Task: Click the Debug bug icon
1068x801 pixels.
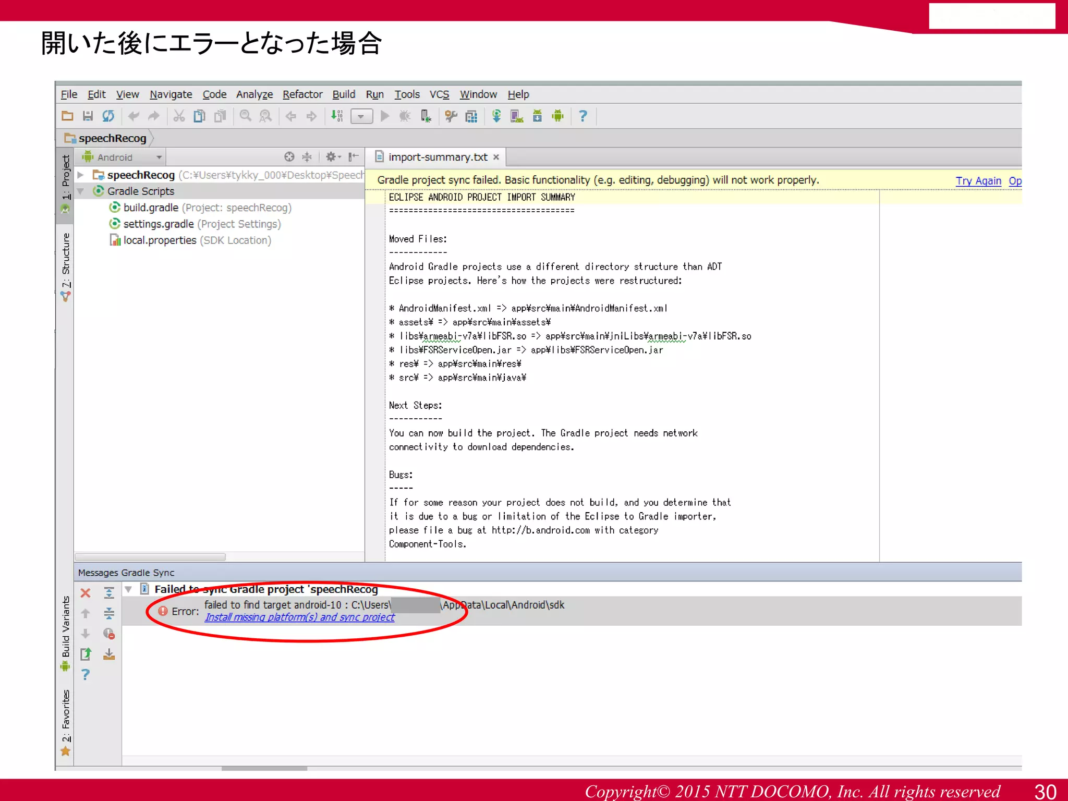Action: point(405,116)
